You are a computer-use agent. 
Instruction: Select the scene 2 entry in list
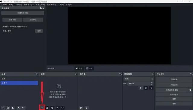(19, 83)
